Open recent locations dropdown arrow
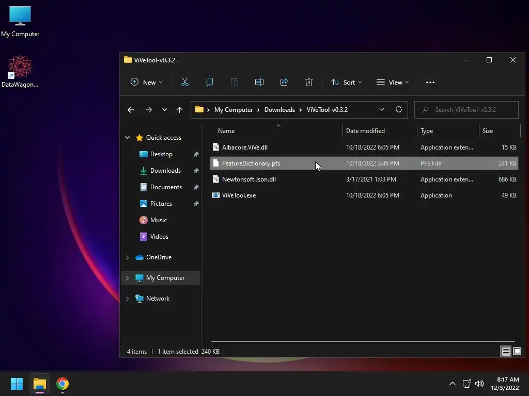The height and width of the screenshot is (396, 529). pos(164,110)
